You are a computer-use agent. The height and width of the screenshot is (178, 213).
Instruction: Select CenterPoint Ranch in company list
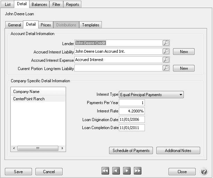[x=29, y=99]
